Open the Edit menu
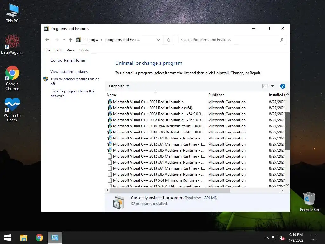Image resolution: width=325 pixels, height=244 pixels. point(58,50)
